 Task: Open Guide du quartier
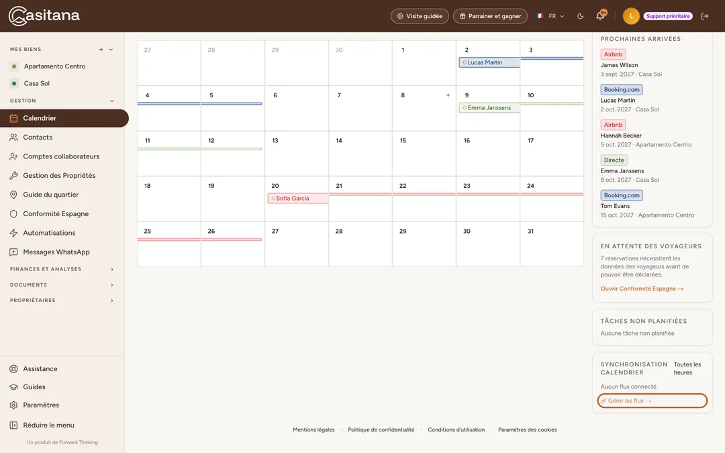click(62, 195)
